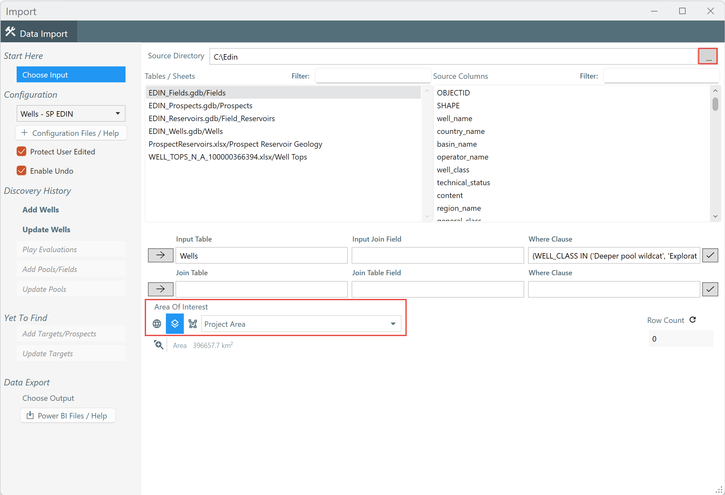Viewport: 725px width, 495px height.
Task: Validate the Input Table Where Clause checkmark
Action: [710, 255]
